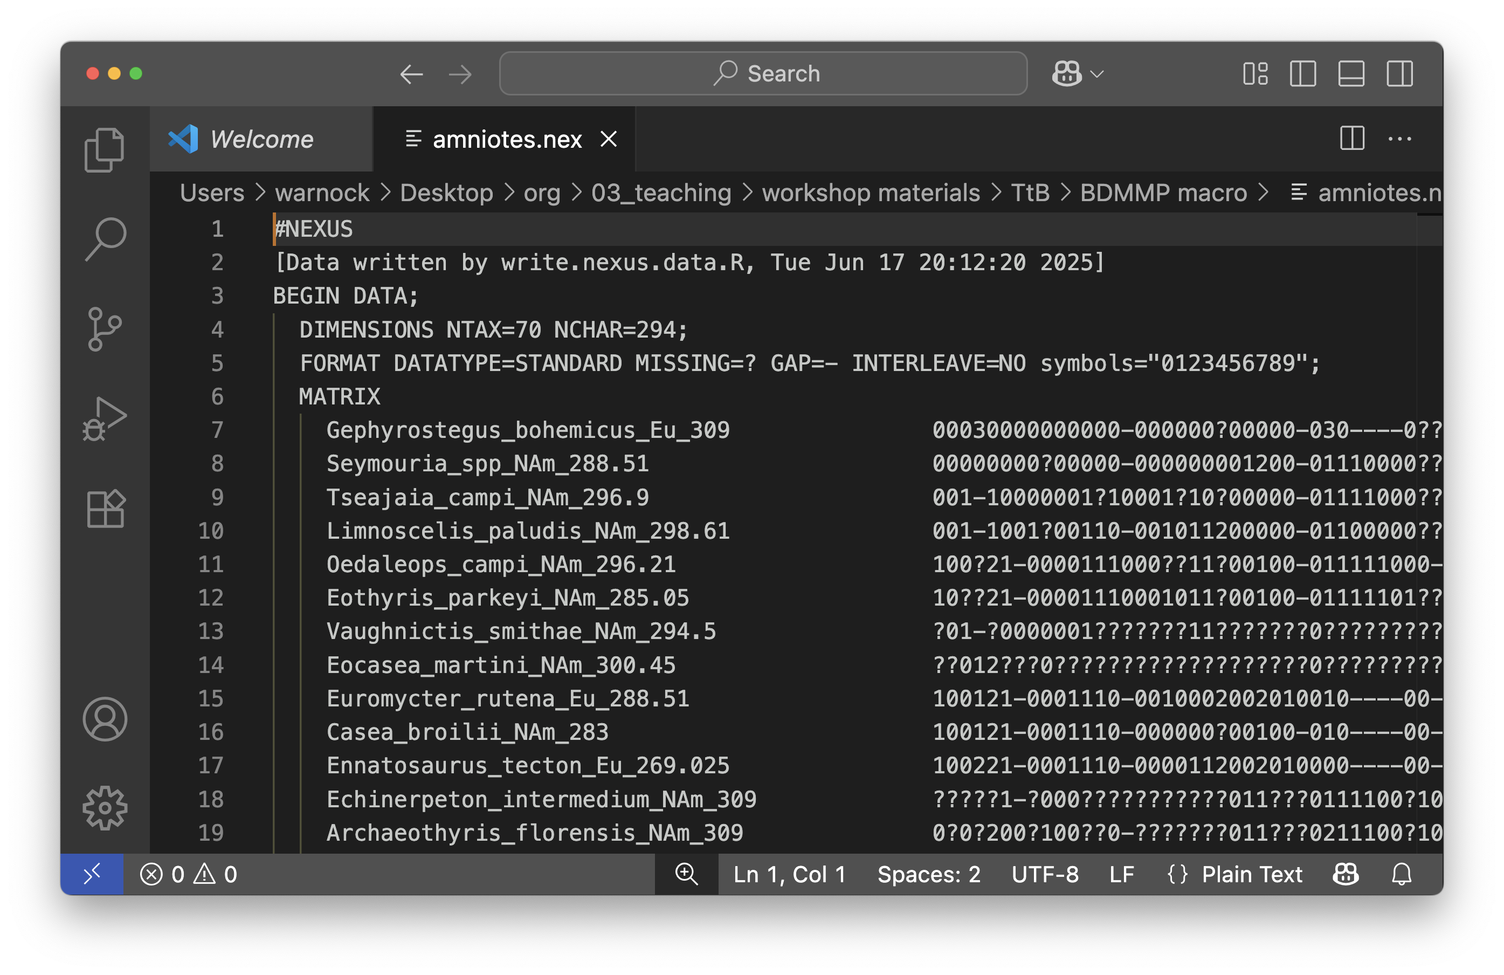Click Tseajaia_campi_NAm_296.9 taxon name
The width and height of the screenshot is (1504, 975).
point(487,497)
